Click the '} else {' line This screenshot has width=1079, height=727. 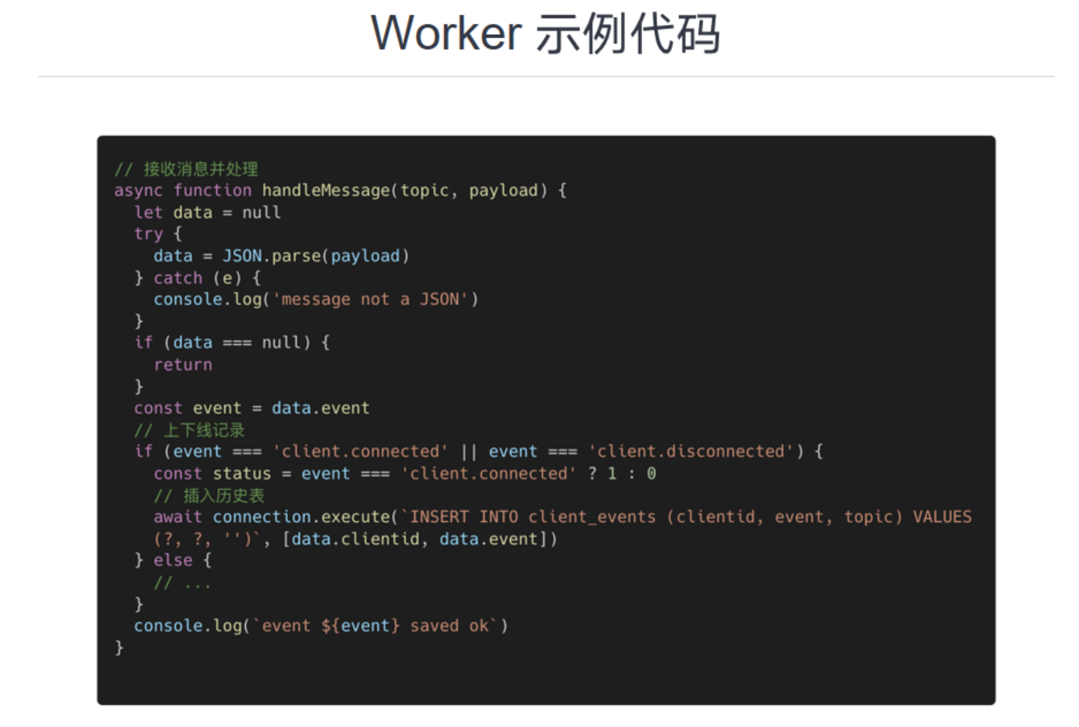pos(173,561)
